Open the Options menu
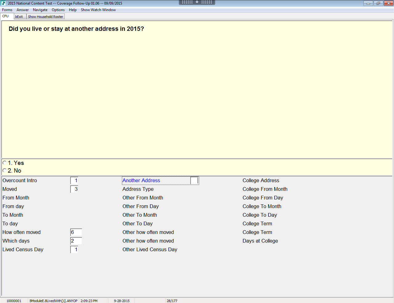 (58, 10)
